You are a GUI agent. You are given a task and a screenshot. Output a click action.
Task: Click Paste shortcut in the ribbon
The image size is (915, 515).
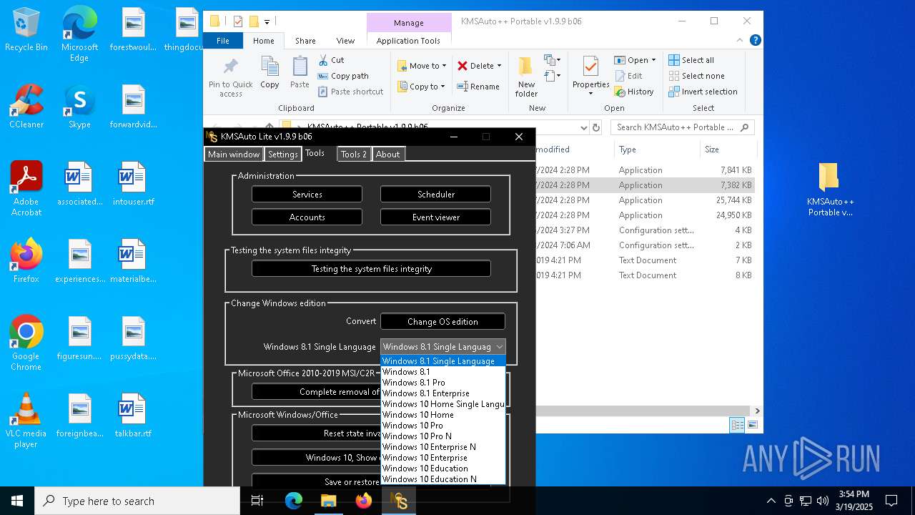coord(350,92)
